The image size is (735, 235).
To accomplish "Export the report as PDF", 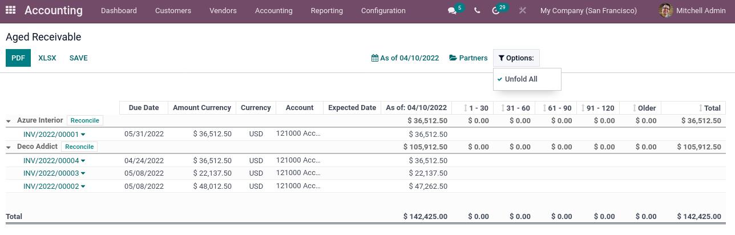I will 18,58.
